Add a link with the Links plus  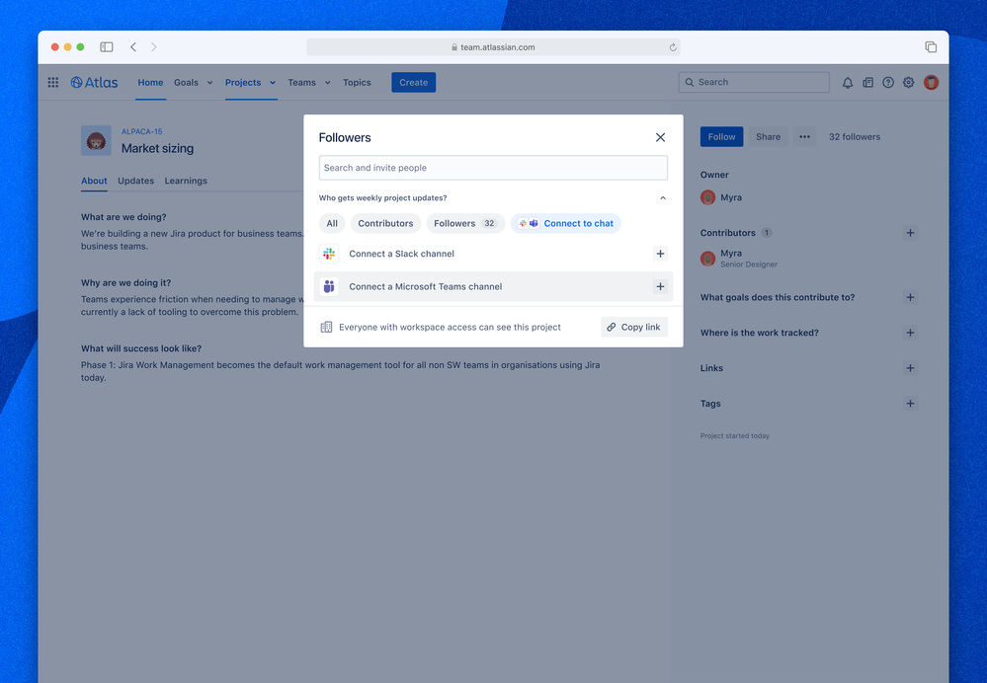point(910,368)
